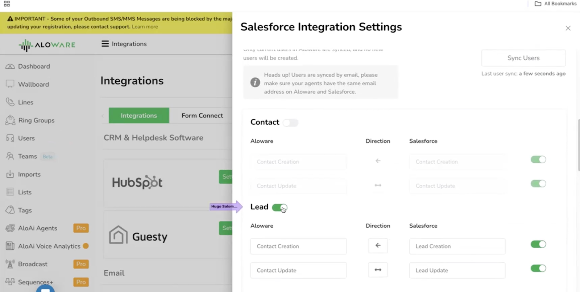Click the Lead Contact Update bidirectional arrow
The width and height of the screenshot is (580, 292).
[378, 270]
